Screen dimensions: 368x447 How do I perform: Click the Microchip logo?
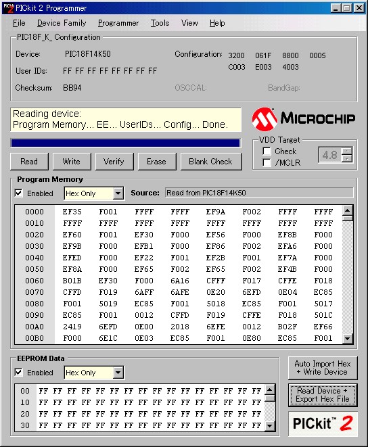click(x=304, y=119)
